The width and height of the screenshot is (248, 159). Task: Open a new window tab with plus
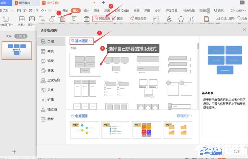click(103, 3)
